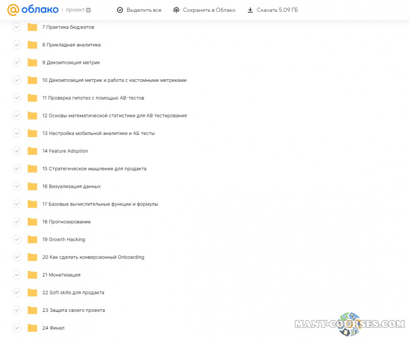Click Скачать 5.09 ГБ download button

[272, 10]
